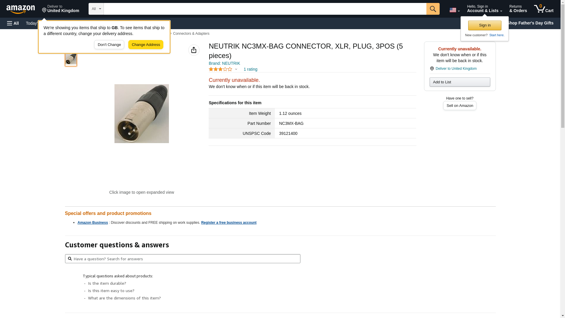Expand the rating breakdown chevron
The height and width of the screenshot is (318, 565).
(x=236, y=69)
